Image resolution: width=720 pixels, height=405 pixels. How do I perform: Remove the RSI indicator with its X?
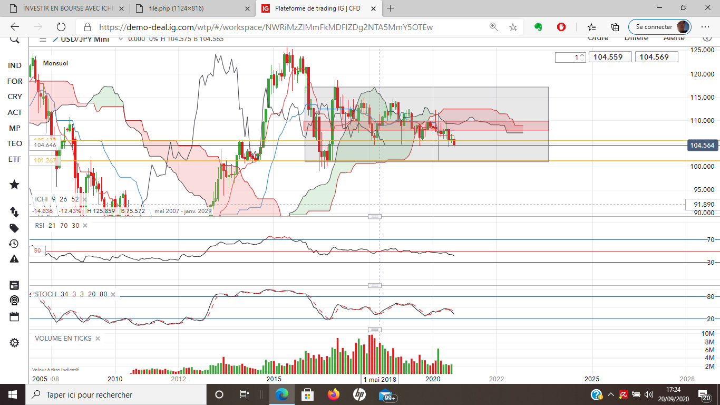[85, 226]
